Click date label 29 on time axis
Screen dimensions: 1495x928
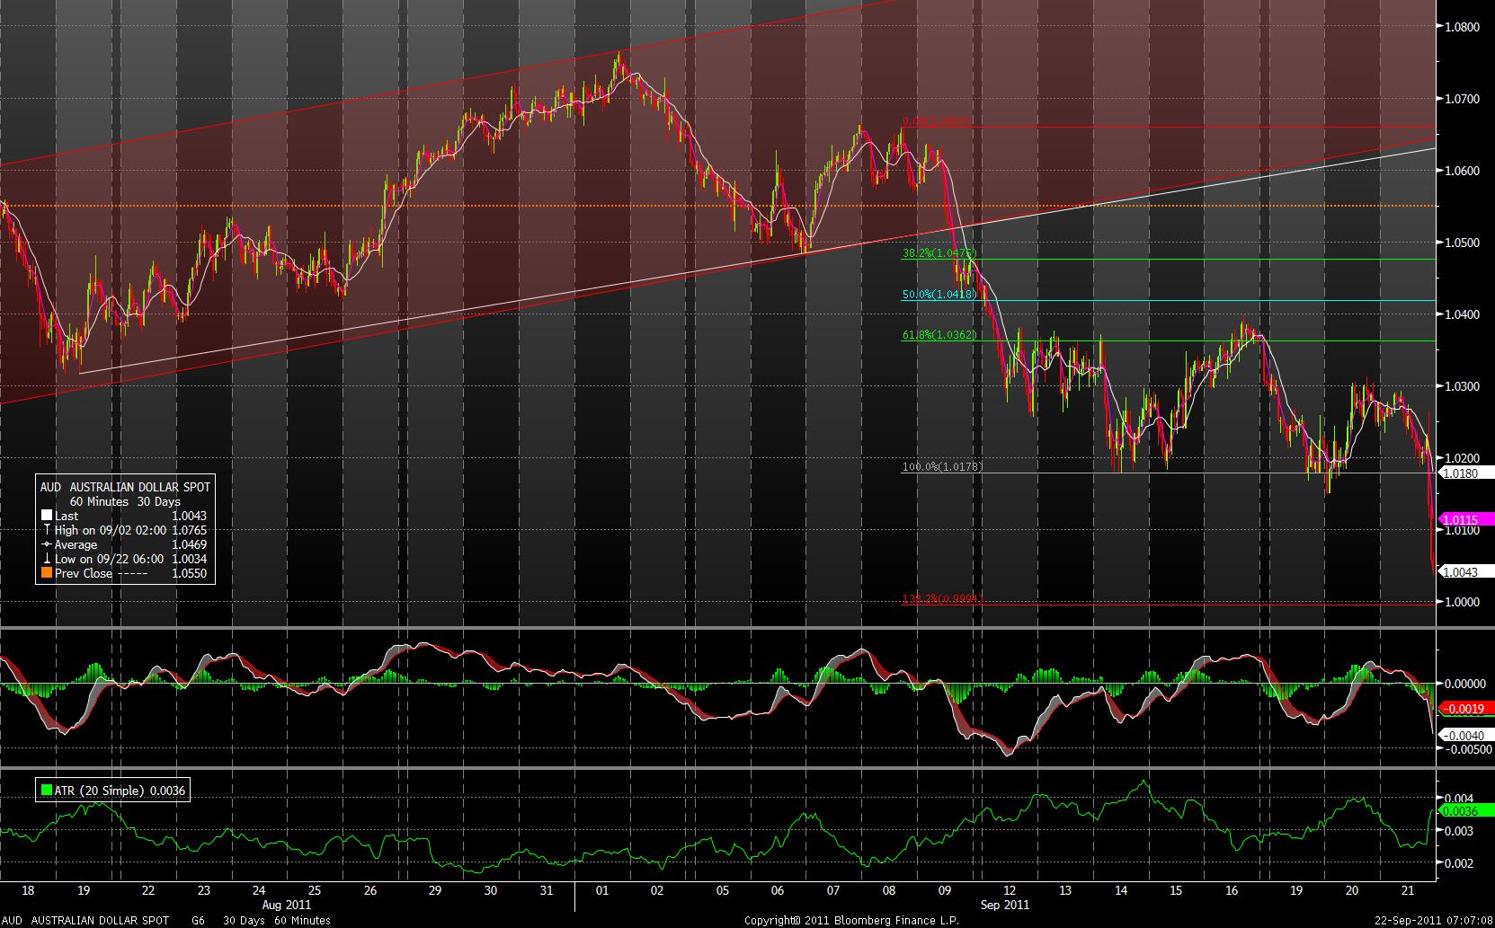(434, 891)
